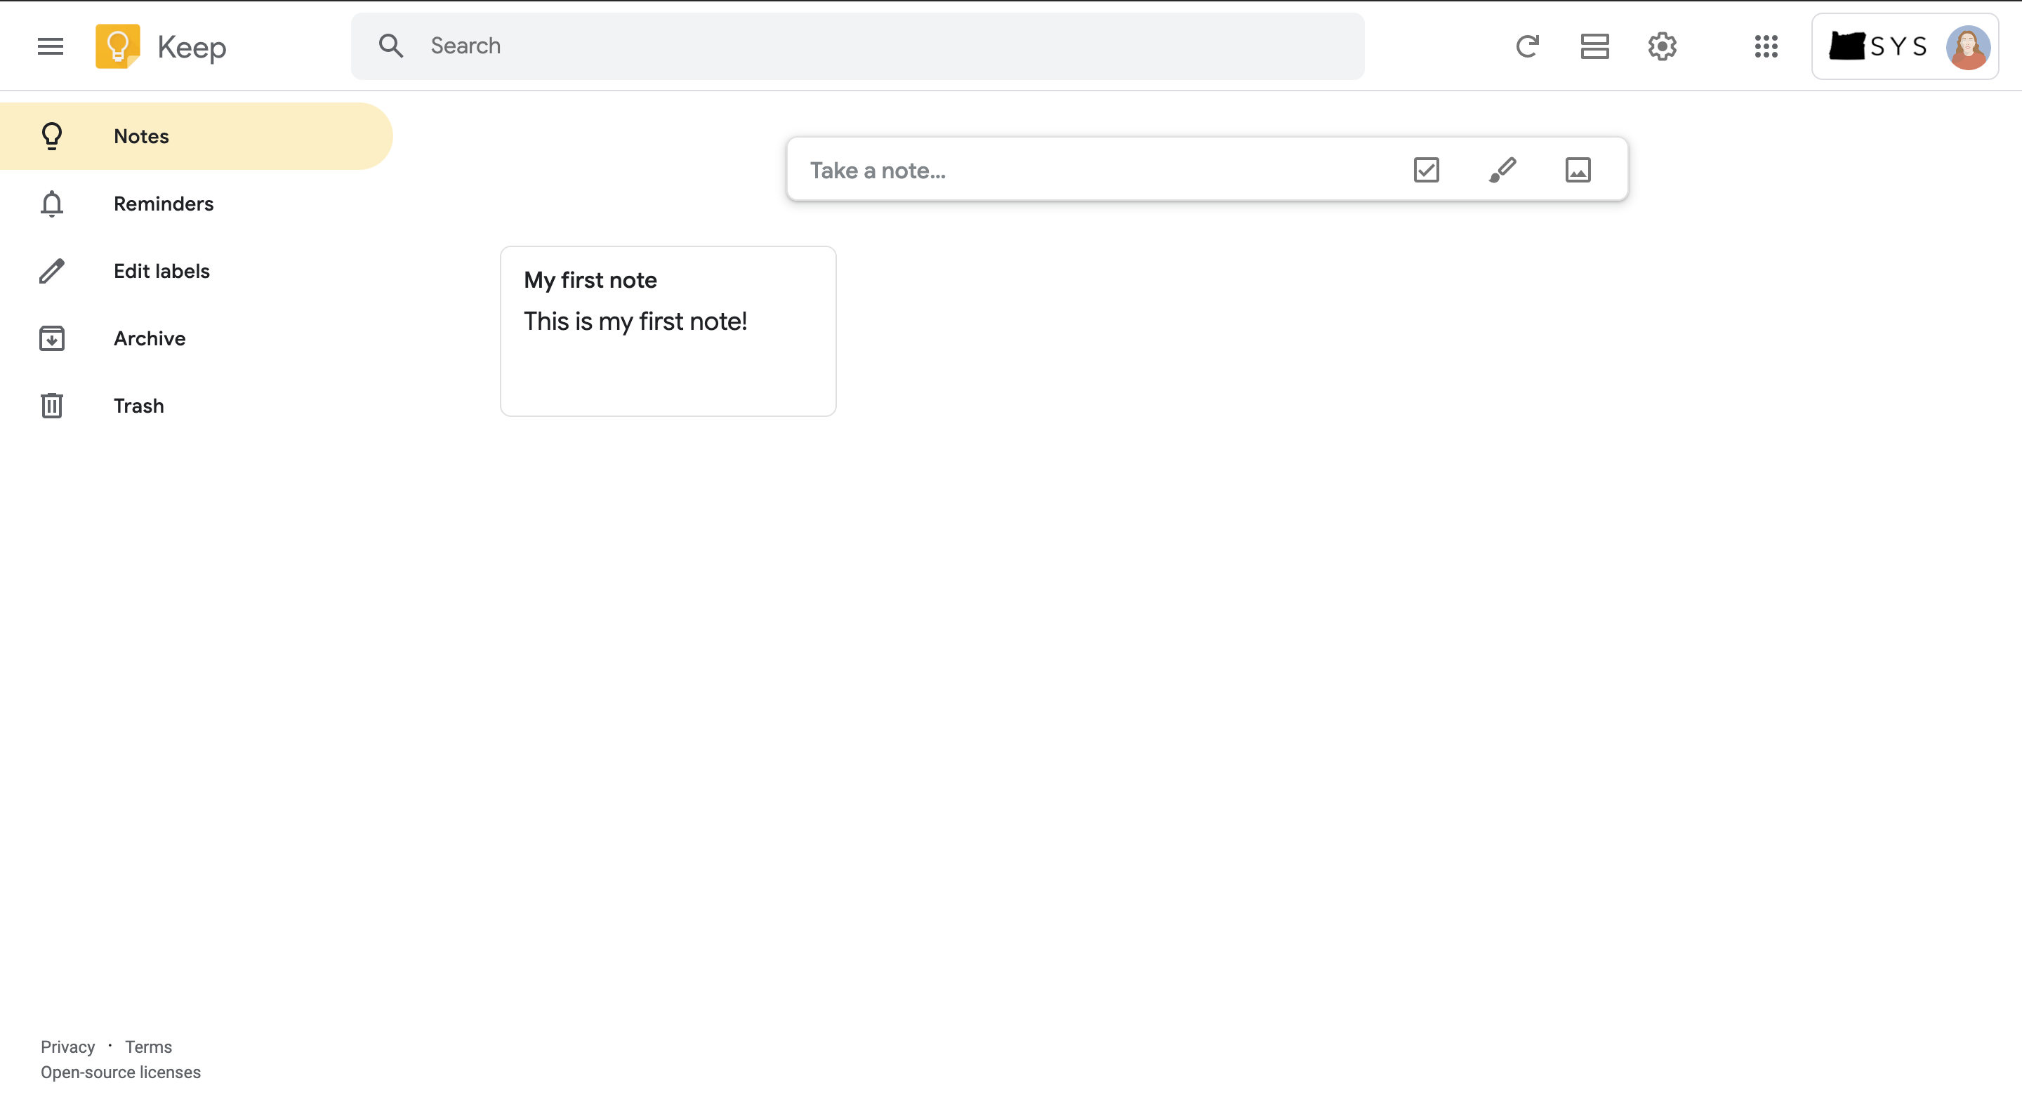This screenshot has height=1109, width=2022.
Task: Click the search magnifier icon
Action: pos(391,46)
